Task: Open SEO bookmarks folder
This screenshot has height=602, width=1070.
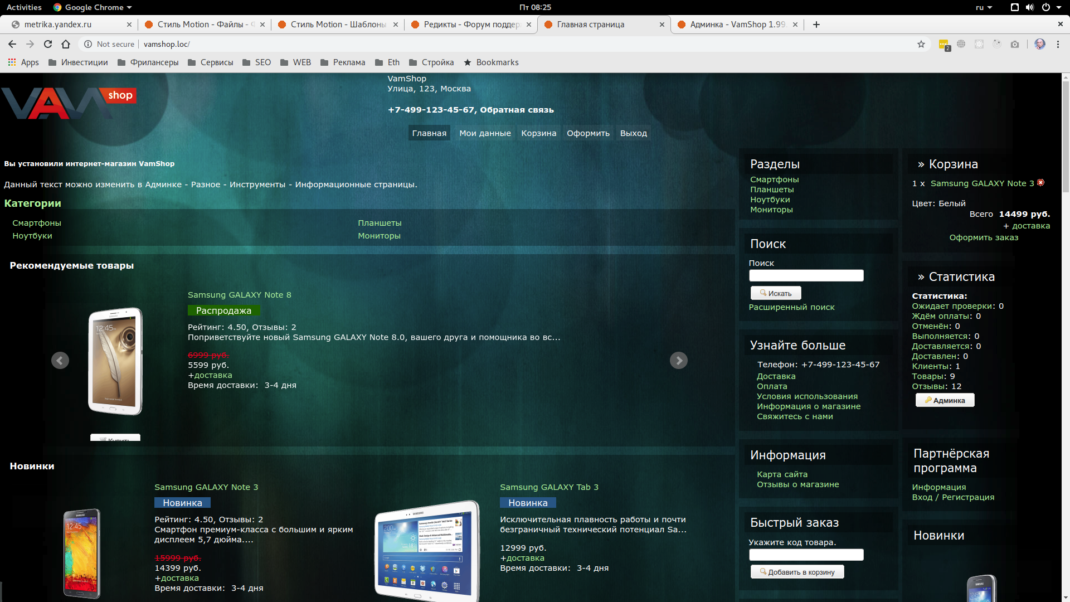Action: 257,62
